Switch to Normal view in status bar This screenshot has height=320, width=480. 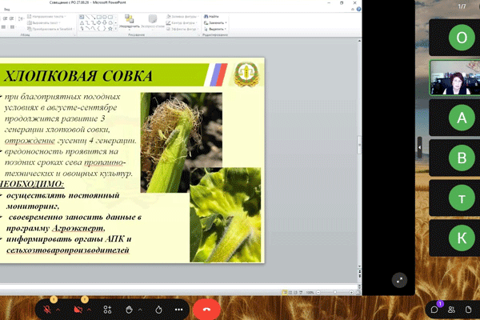285,293
